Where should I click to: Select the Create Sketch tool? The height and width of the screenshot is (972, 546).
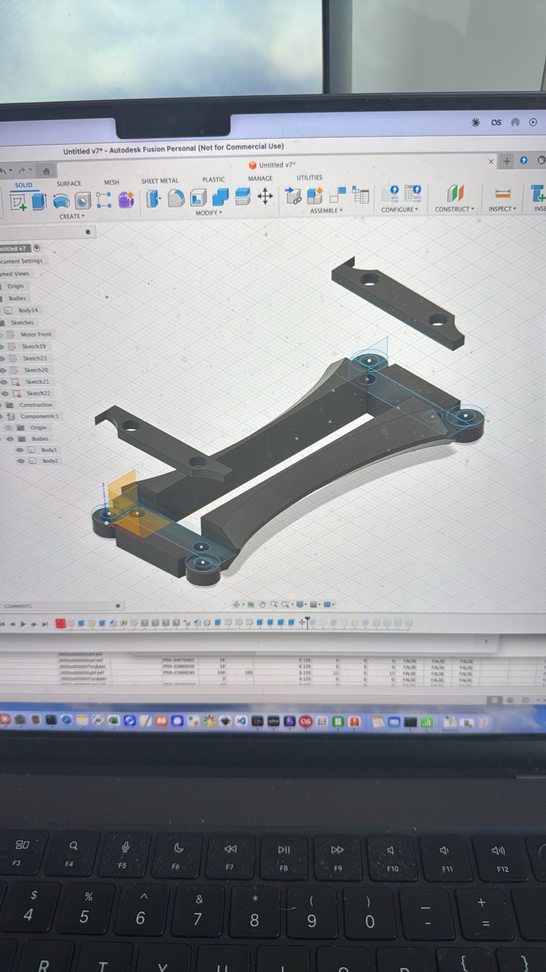tap(18, 202)
